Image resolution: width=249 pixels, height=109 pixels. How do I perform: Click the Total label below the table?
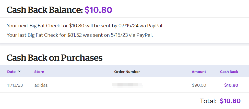tap(208, 101)
